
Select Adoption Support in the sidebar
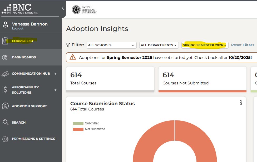click(x=29, y=106)
